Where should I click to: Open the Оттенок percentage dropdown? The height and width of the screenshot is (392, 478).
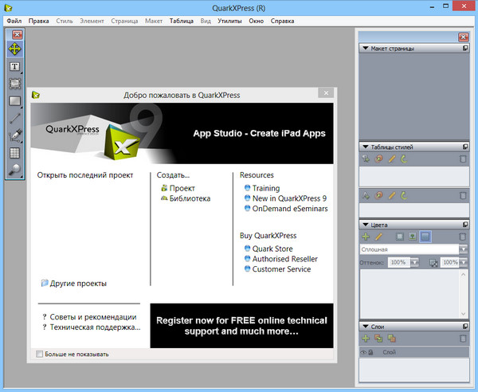tap(415, 262)
